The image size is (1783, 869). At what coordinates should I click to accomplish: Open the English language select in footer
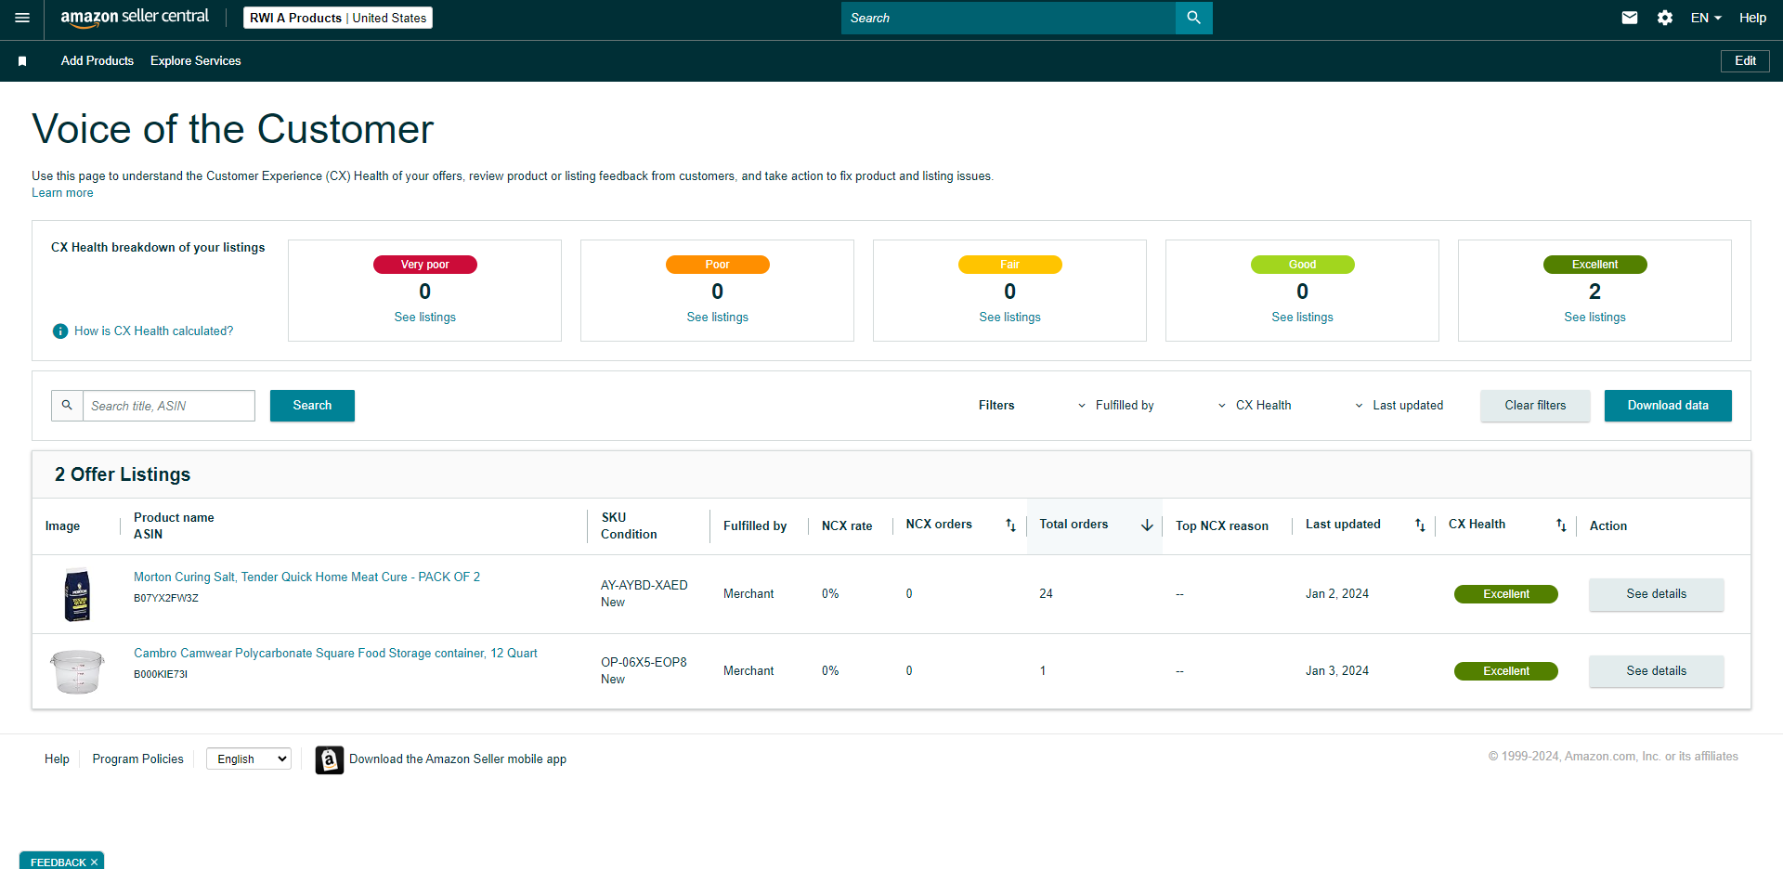point(249,759)
